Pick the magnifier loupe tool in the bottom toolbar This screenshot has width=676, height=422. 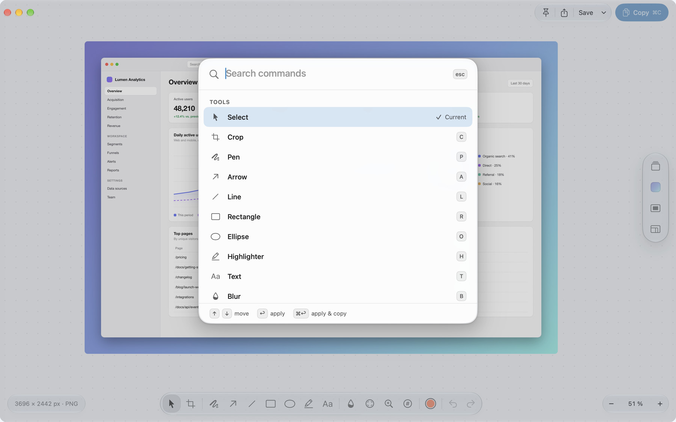389,404
